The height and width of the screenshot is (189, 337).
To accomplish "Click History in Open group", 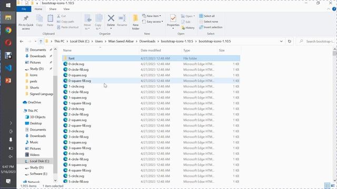I will [188, 28].
